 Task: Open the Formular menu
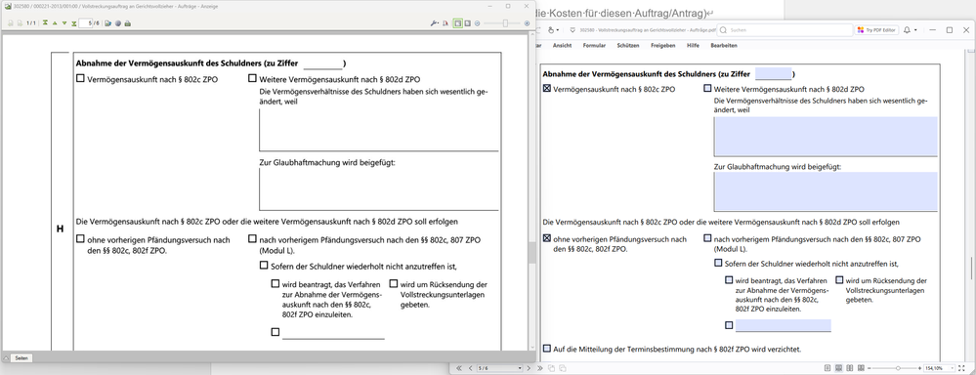[594, 45]
